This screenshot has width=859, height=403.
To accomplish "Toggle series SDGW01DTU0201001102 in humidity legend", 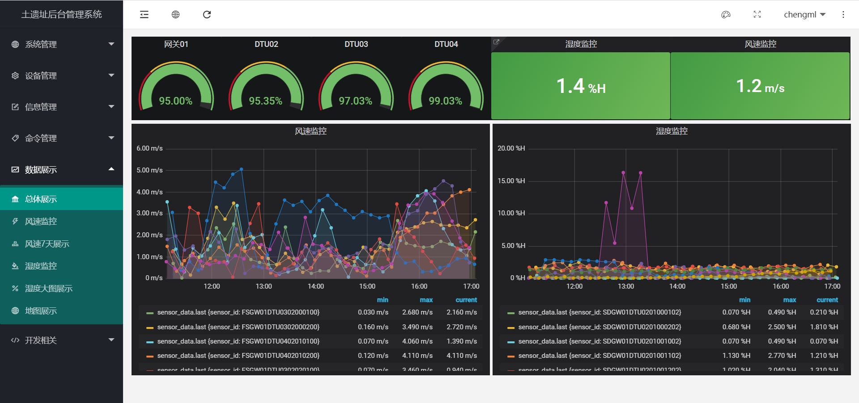I will point(600,356).
